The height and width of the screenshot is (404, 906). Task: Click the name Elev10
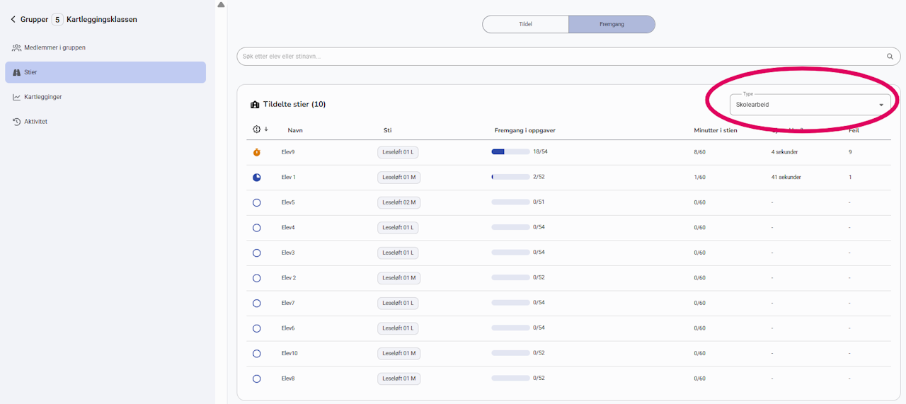pos(289,353)
